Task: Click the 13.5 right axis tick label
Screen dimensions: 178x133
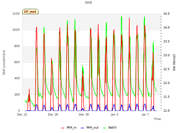Action: tap(166, 41)
